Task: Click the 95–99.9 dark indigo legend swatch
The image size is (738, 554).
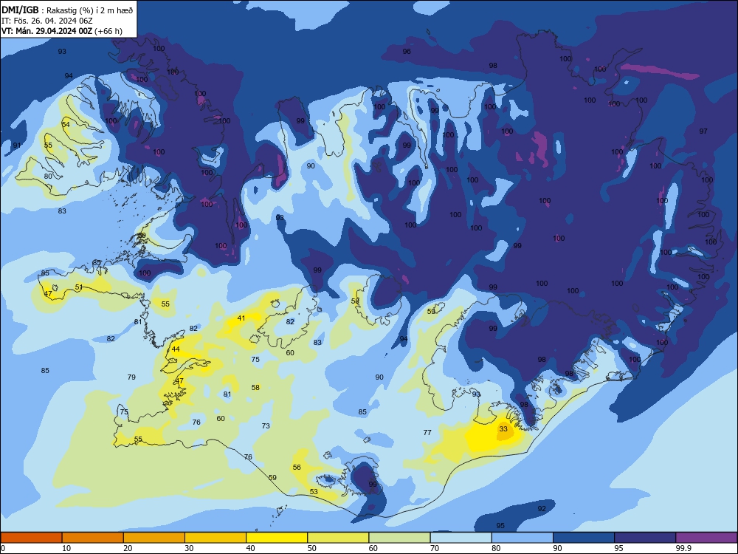Action: click(645, 538)
